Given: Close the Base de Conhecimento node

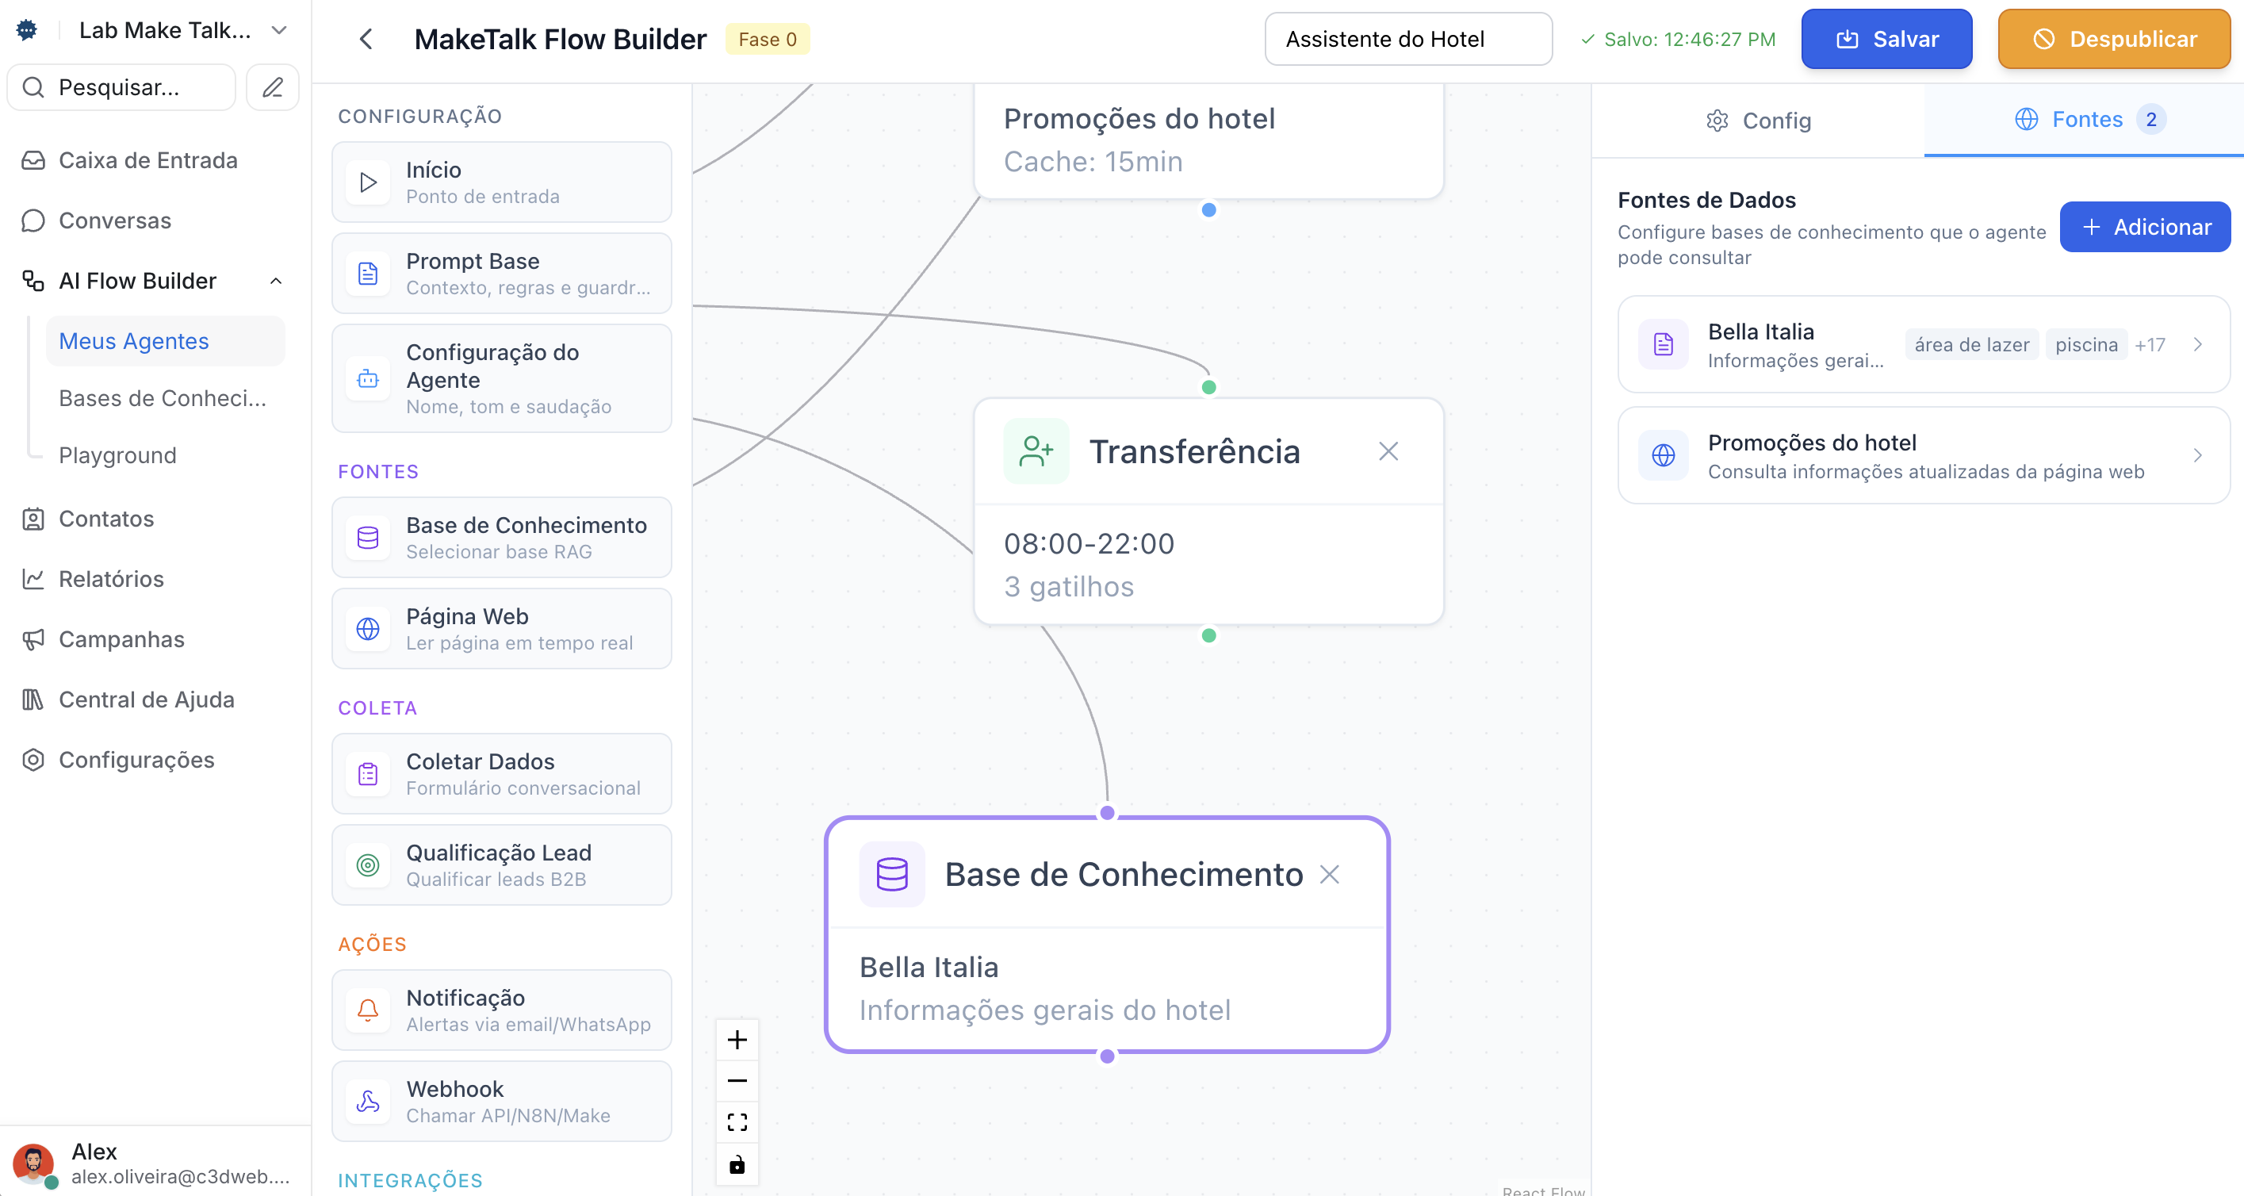Looking at the screenshot, I should [1329, 875].
